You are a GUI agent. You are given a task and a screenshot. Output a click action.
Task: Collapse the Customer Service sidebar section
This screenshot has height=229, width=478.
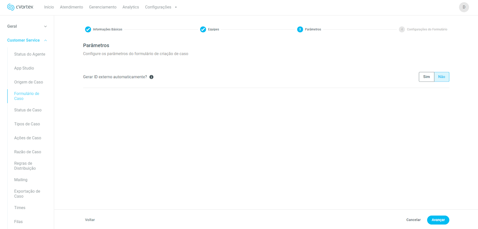click(45, 40)
